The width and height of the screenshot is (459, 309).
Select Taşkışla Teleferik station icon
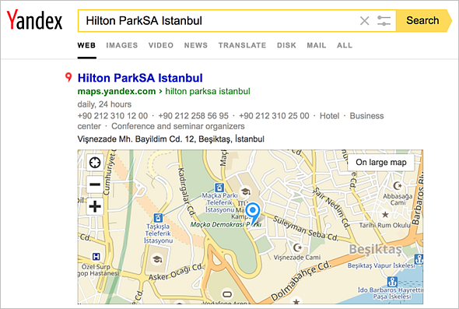158,218
